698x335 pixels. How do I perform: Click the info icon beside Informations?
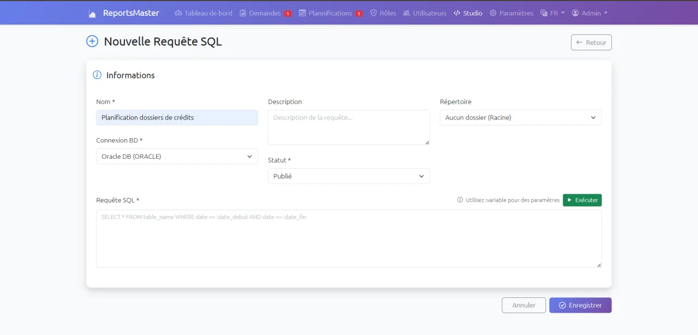pyautogui.click(x=97, y=75)
